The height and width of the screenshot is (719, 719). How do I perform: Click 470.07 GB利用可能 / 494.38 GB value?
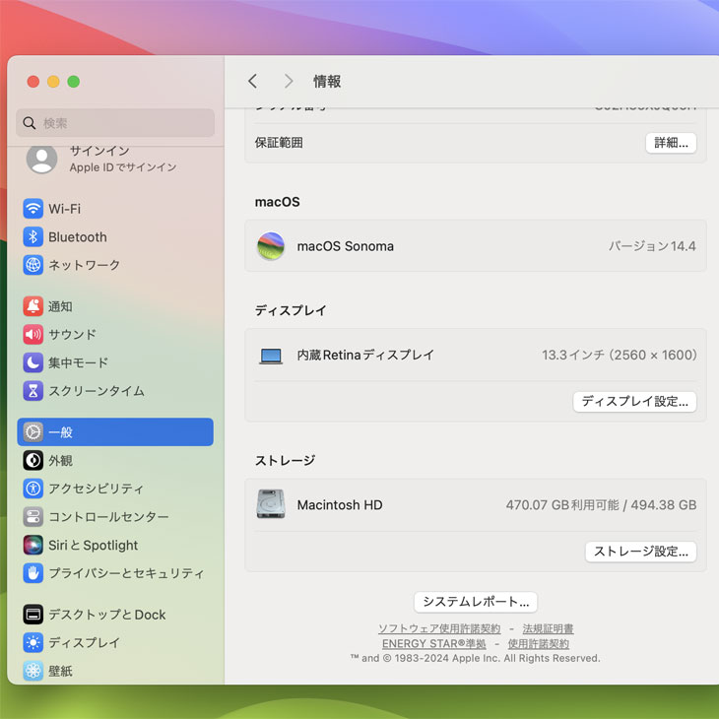[x=601, y=505]
